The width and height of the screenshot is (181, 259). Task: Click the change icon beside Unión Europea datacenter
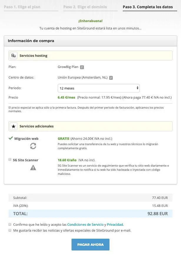[x=111, y=78]
